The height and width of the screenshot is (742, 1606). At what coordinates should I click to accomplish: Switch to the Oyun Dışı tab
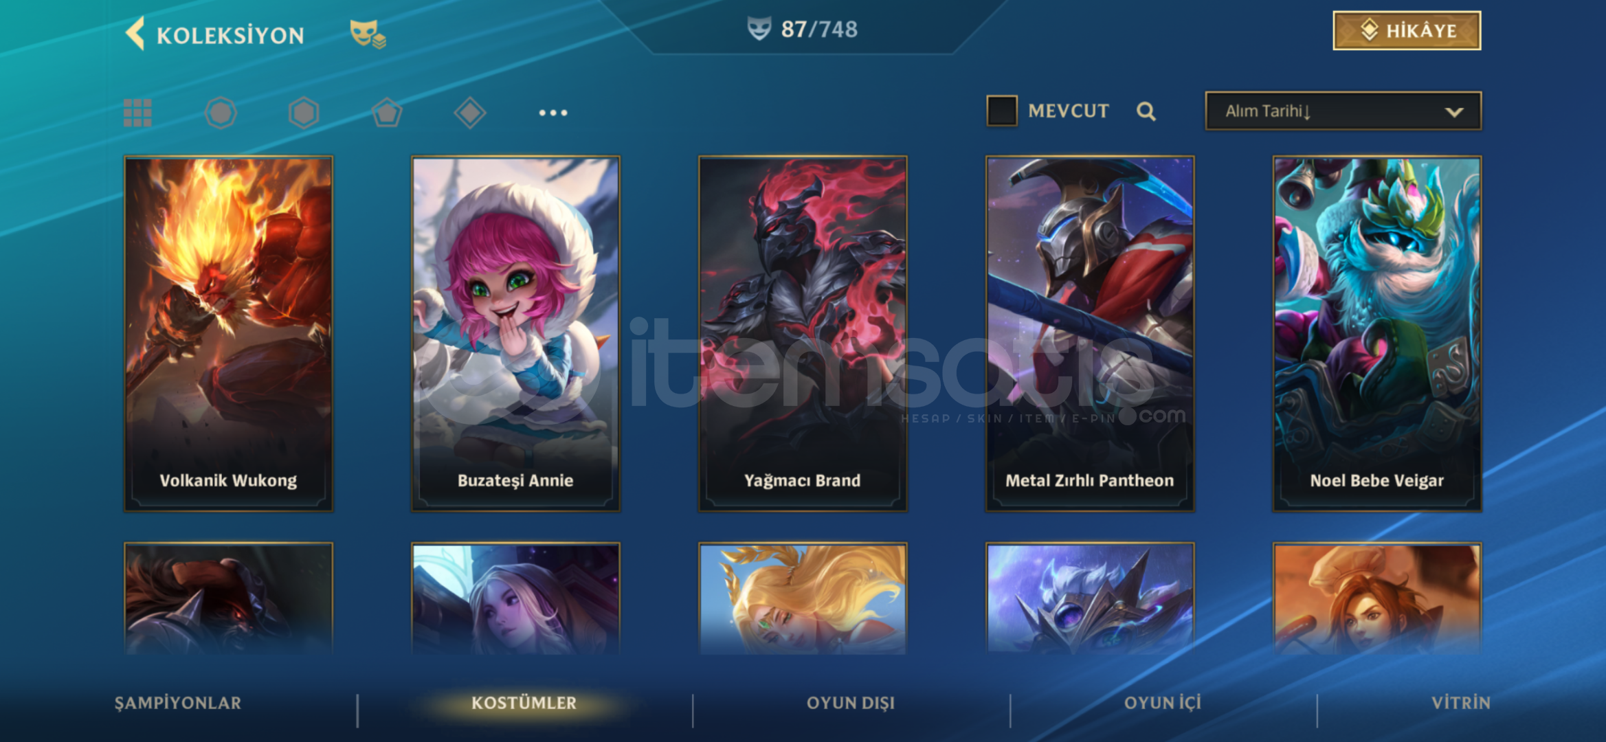851,703
